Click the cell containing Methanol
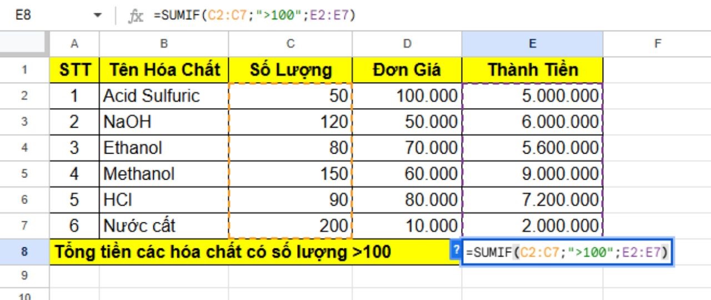This screenshot has height=300, width=711. (164, 174)
